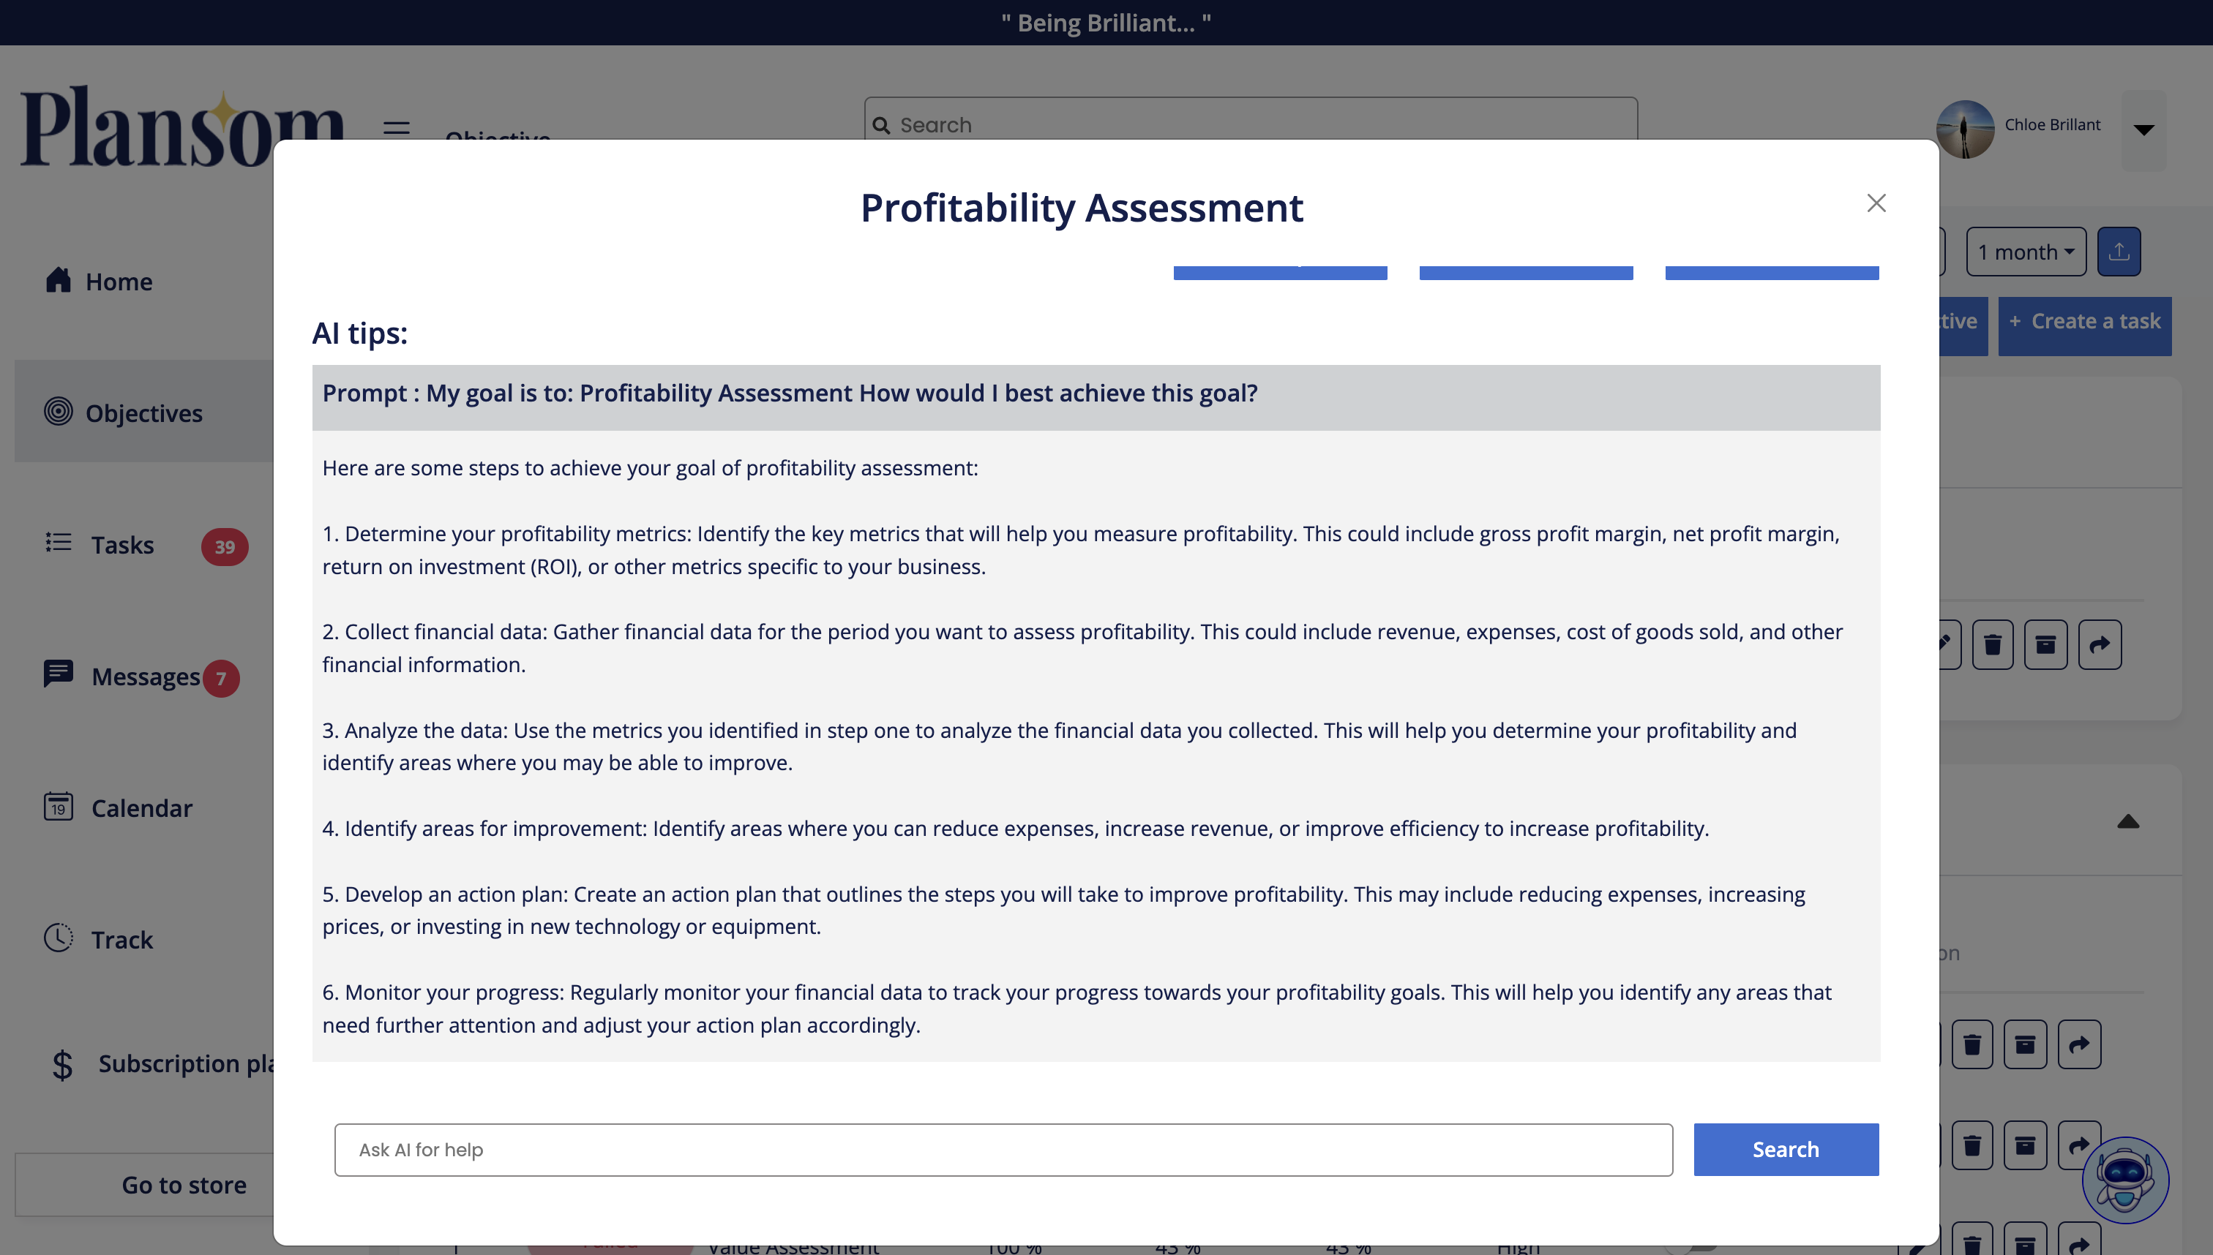The image size is (2213, 1255).
Task: Open the Tasks list section
Action: (x=121, y=545)
